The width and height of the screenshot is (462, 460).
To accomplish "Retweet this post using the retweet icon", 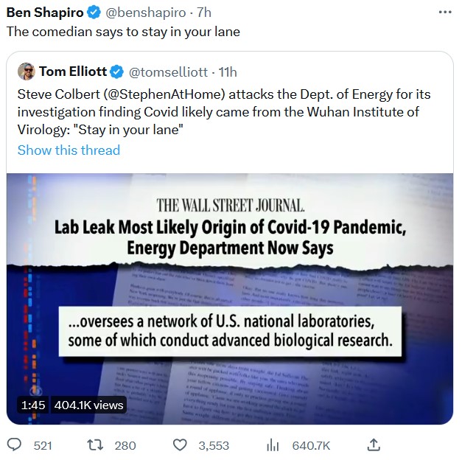I will [94, 445].
